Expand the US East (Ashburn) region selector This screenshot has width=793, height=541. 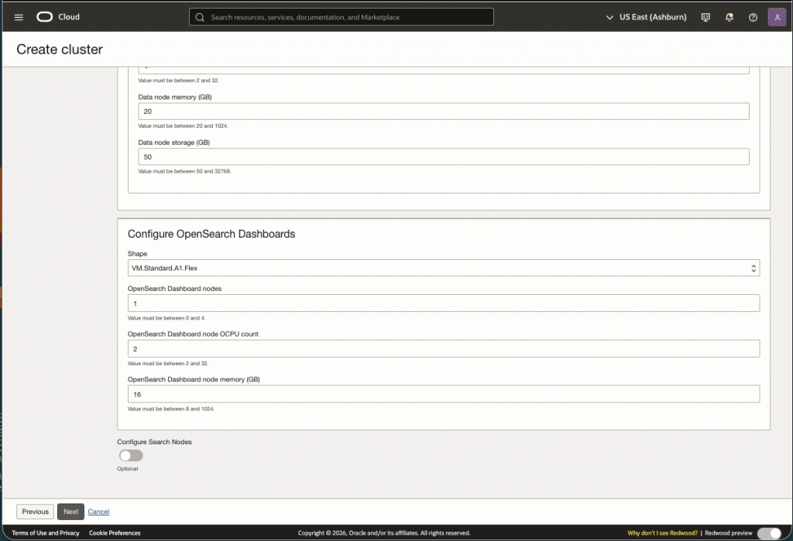pyautogui.click(x=647, y=17)
